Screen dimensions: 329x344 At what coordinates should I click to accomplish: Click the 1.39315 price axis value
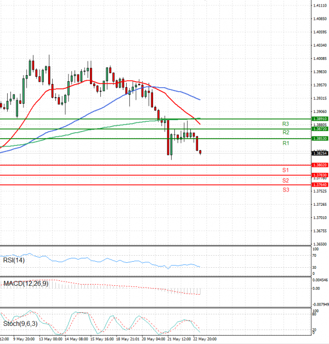320,98
